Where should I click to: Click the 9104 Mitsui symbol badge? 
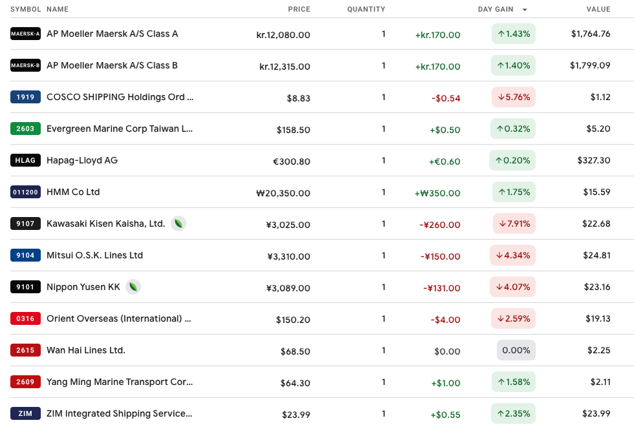[25, 255]
